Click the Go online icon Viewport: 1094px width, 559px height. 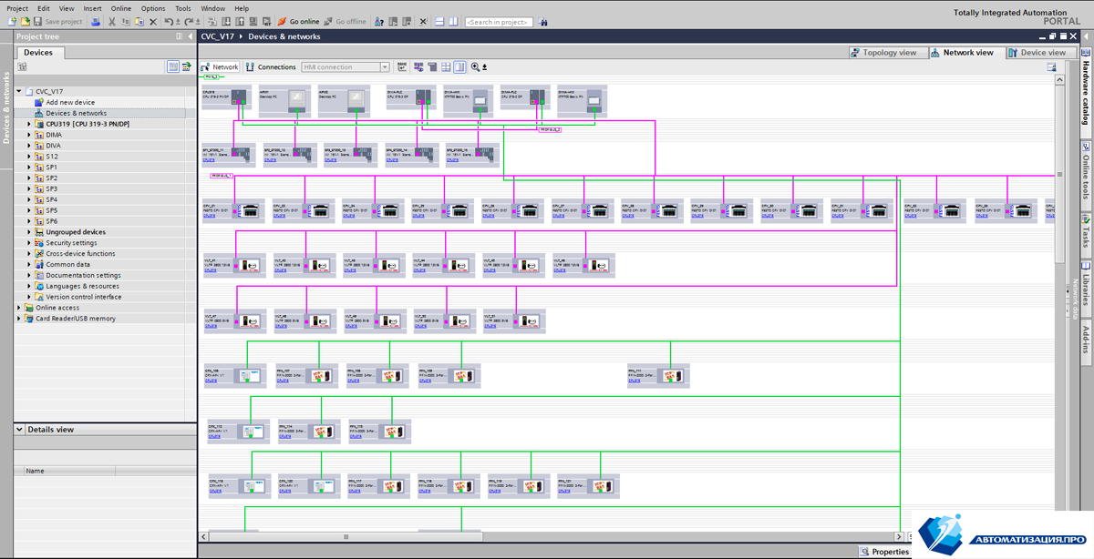282,21
